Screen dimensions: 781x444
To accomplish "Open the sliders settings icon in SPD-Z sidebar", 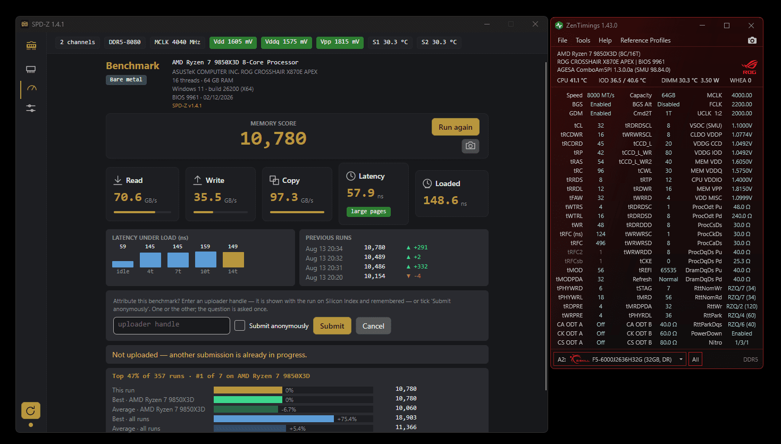I will [x=31, y=108].
